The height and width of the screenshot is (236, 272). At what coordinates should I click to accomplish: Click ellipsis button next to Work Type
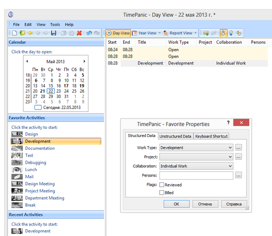click(238, 147)
